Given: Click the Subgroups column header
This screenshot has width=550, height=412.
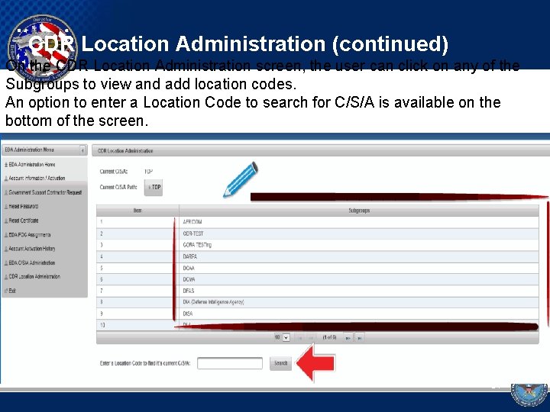Looking at the screenshot, I should pos(359,211).
